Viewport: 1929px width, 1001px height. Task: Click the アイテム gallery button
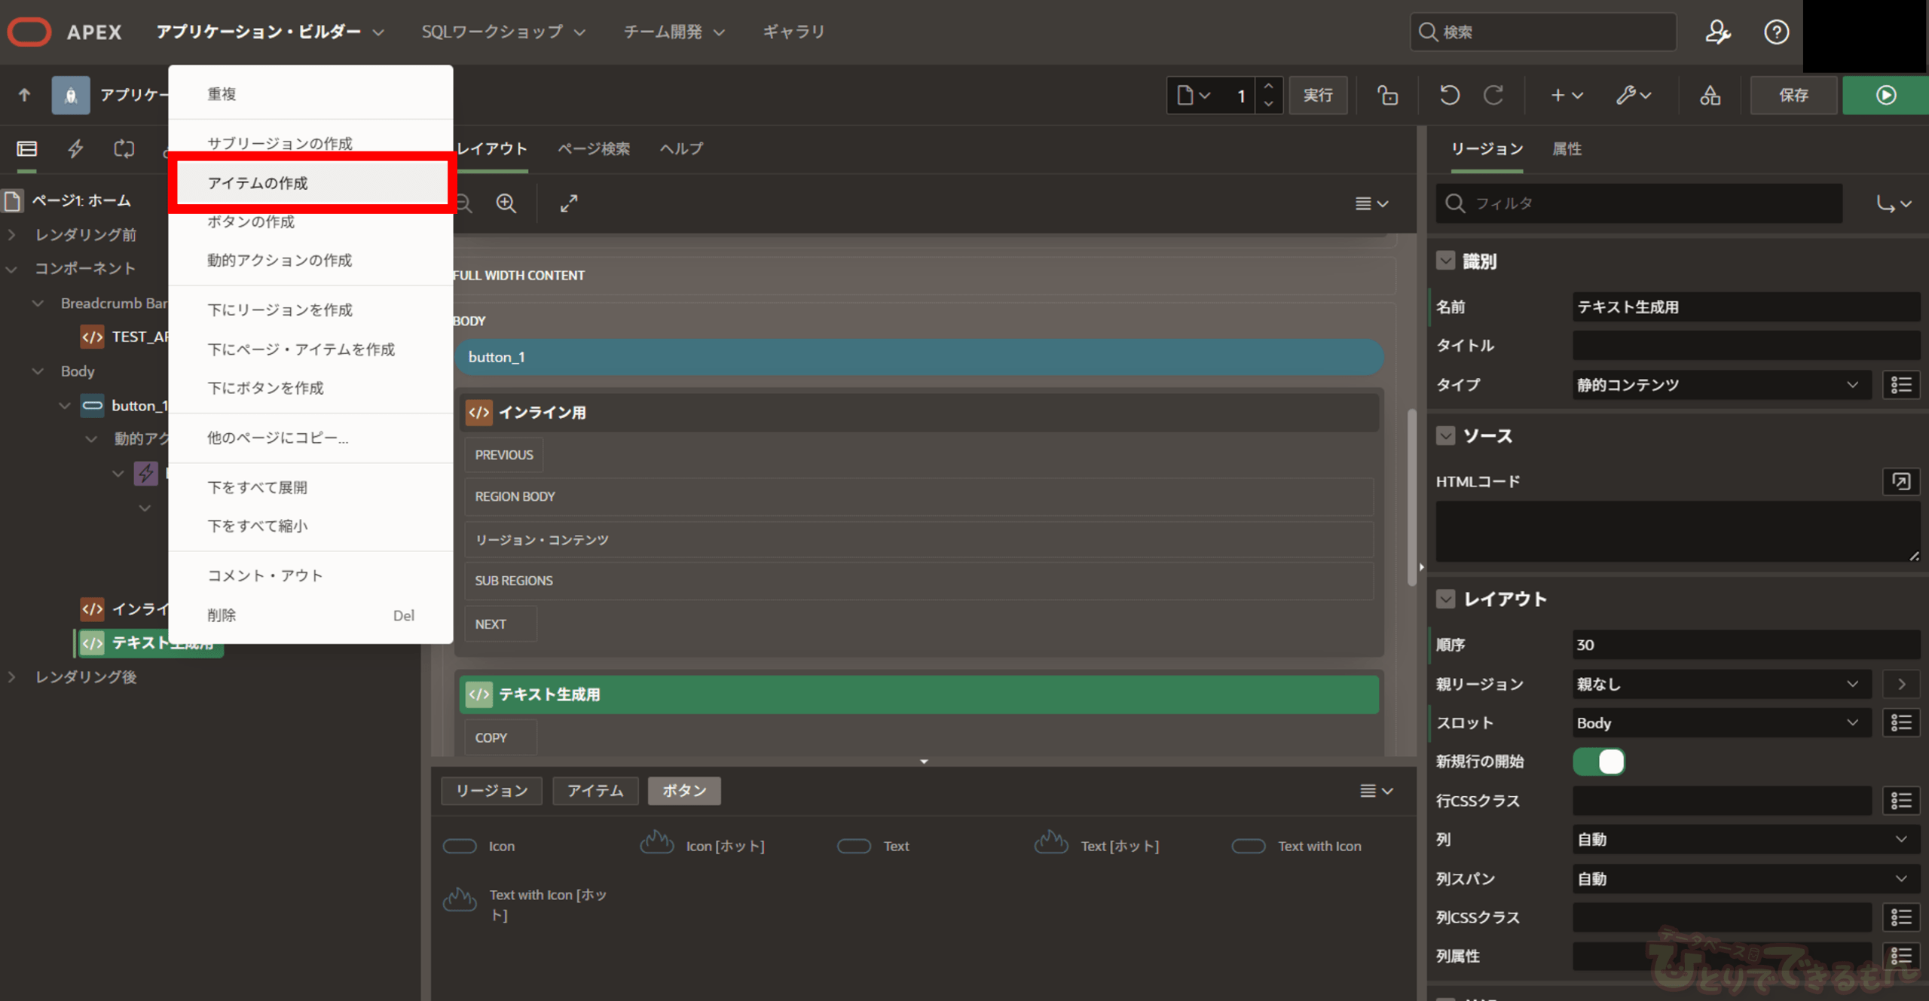(595, 791)
